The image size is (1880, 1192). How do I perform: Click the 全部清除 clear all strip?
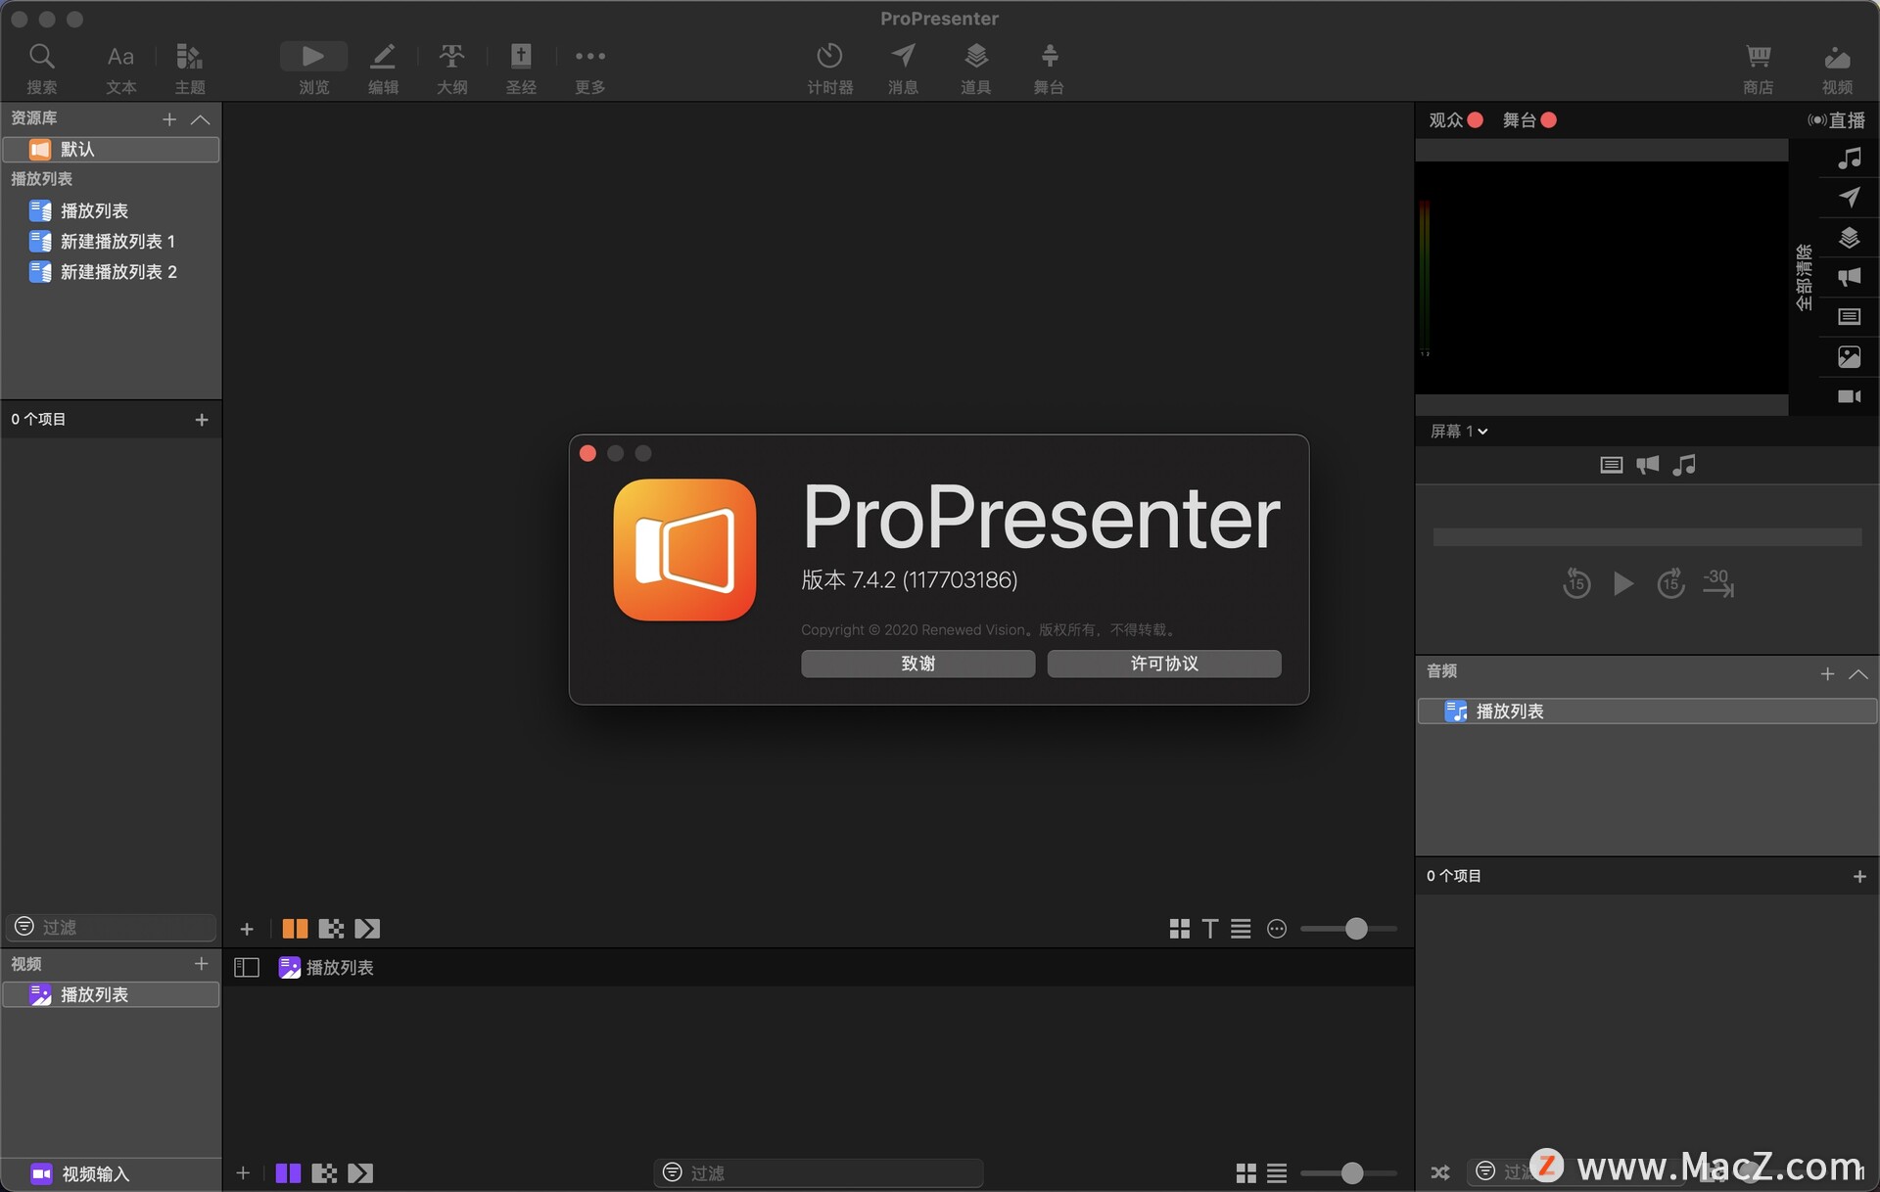point(1804,277)
